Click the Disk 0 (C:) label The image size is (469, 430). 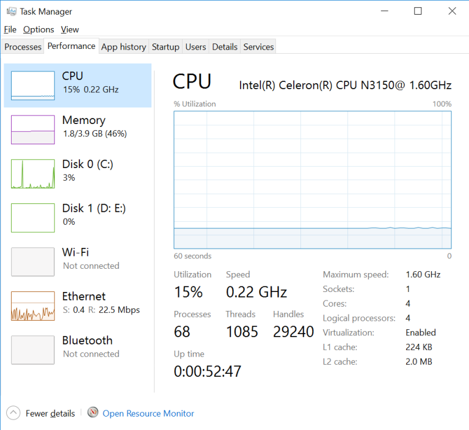[88, 164]
